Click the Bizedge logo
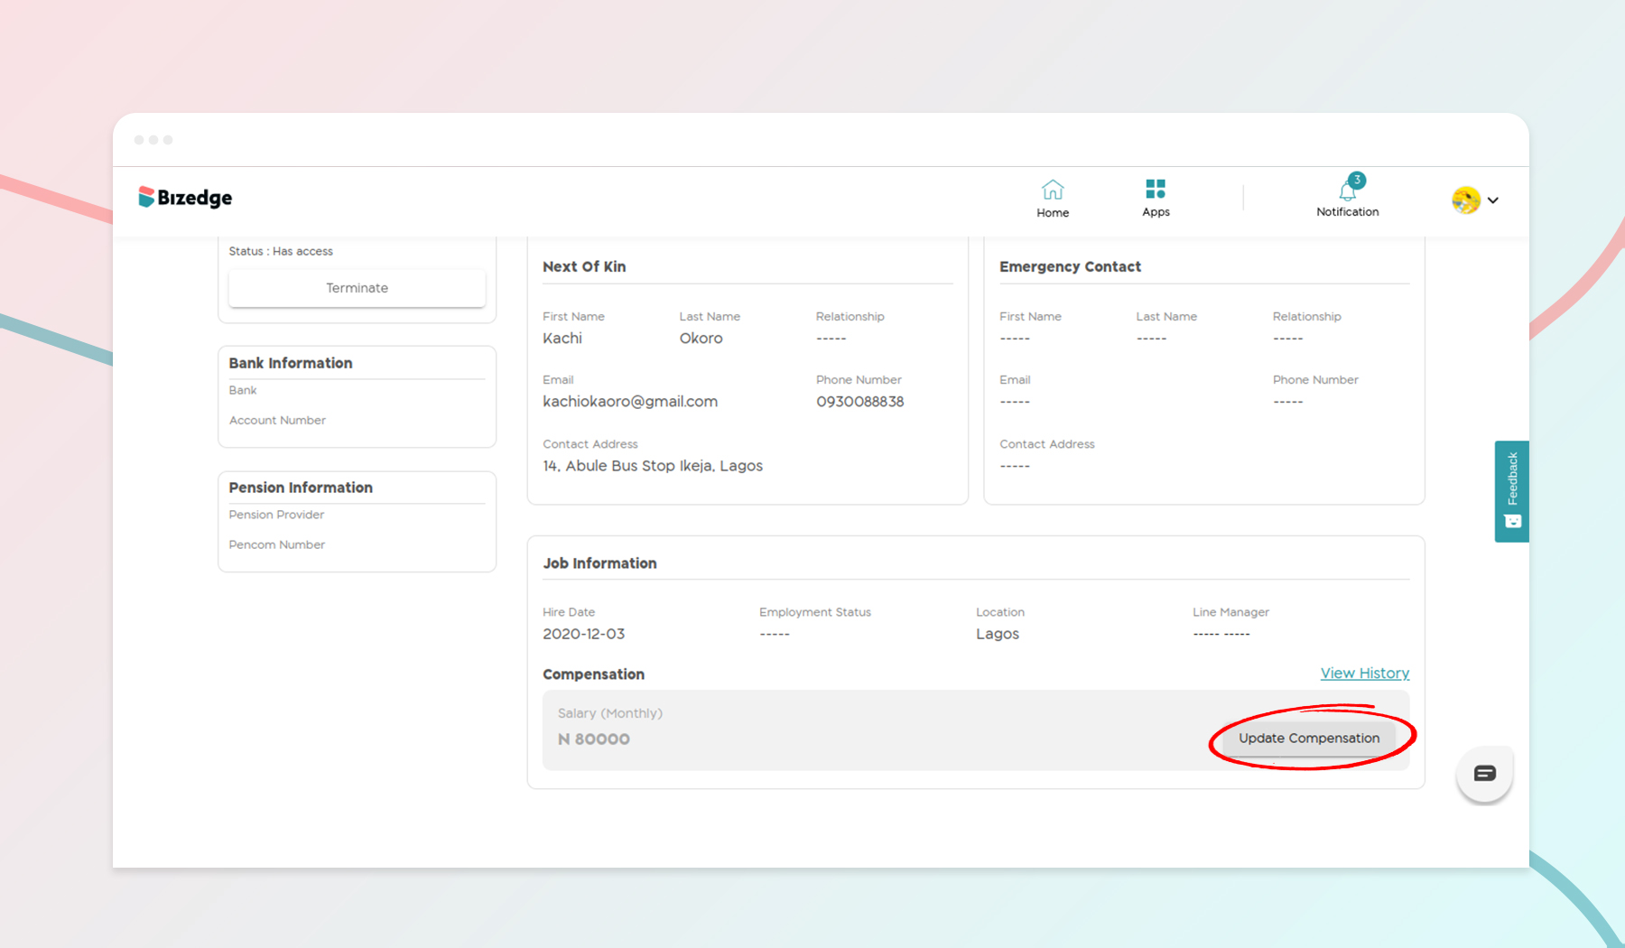Screen dimensions: 1625x948 tap(185, 198)
